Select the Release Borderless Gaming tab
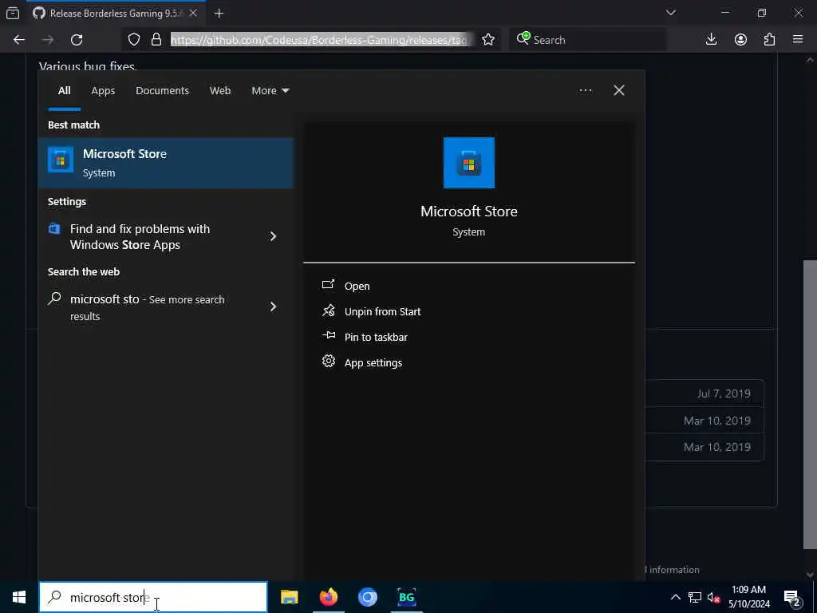 point(116,13)
